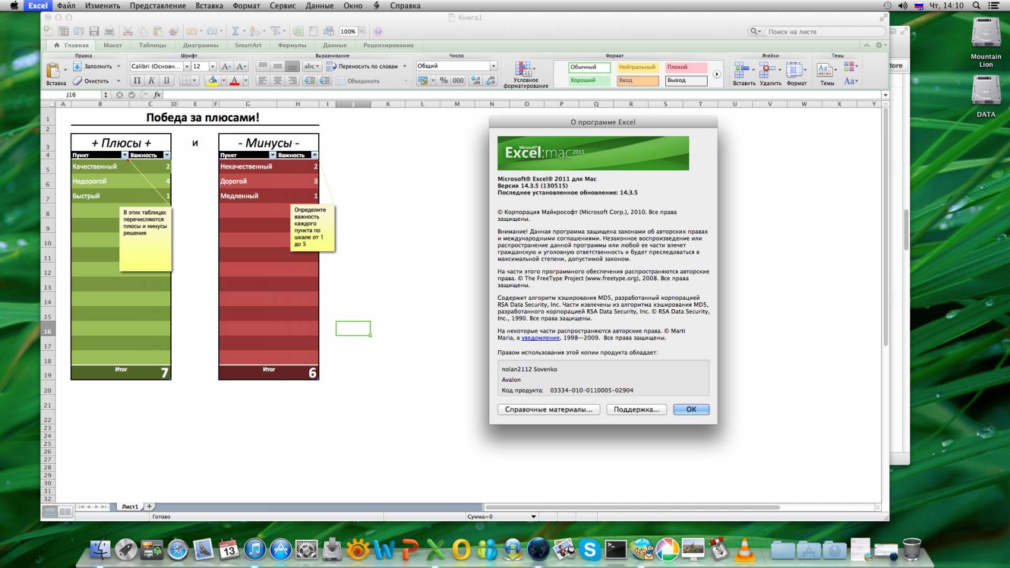Switch to normal view button at the bottom left

click(50, 512)
